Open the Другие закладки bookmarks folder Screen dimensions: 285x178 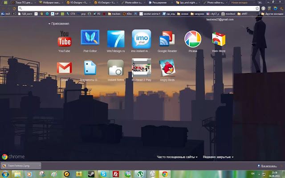coord(272,14)
